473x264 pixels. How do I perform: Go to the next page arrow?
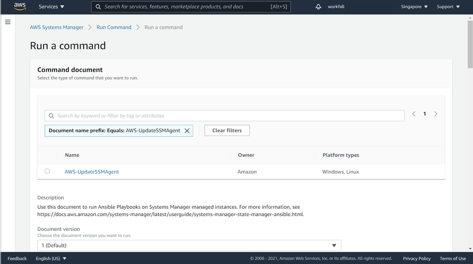[x=436, y=114]
